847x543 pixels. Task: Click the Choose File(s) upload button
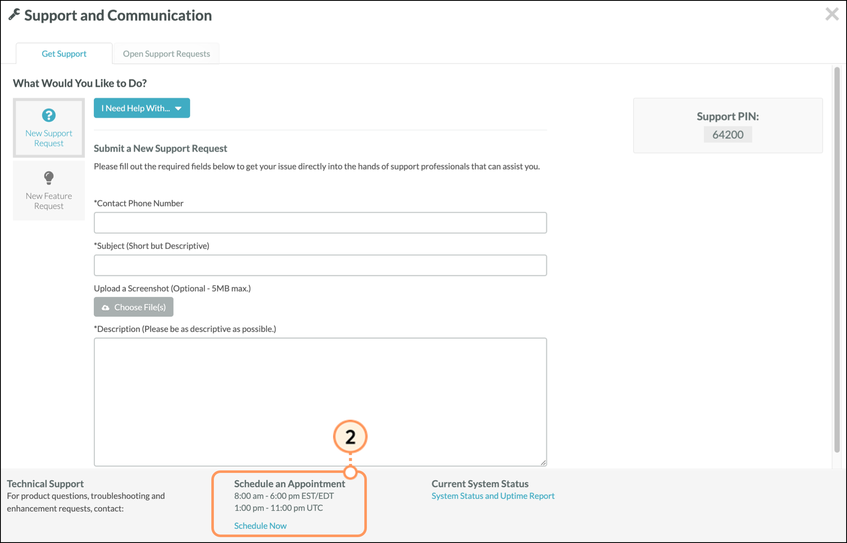point(134,307)
